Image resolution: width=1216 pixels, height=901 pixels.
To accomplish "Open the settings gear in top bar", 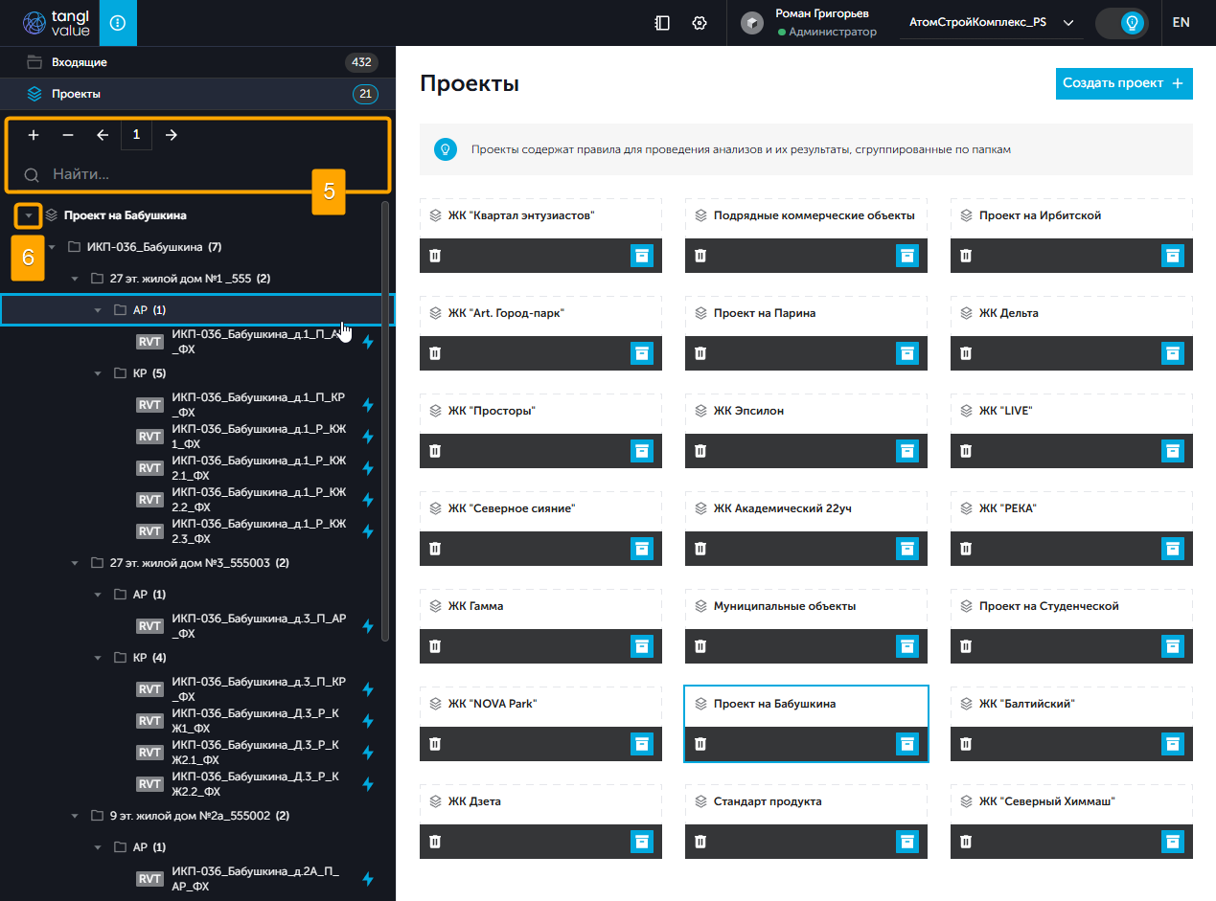I will tap(700, 23).
